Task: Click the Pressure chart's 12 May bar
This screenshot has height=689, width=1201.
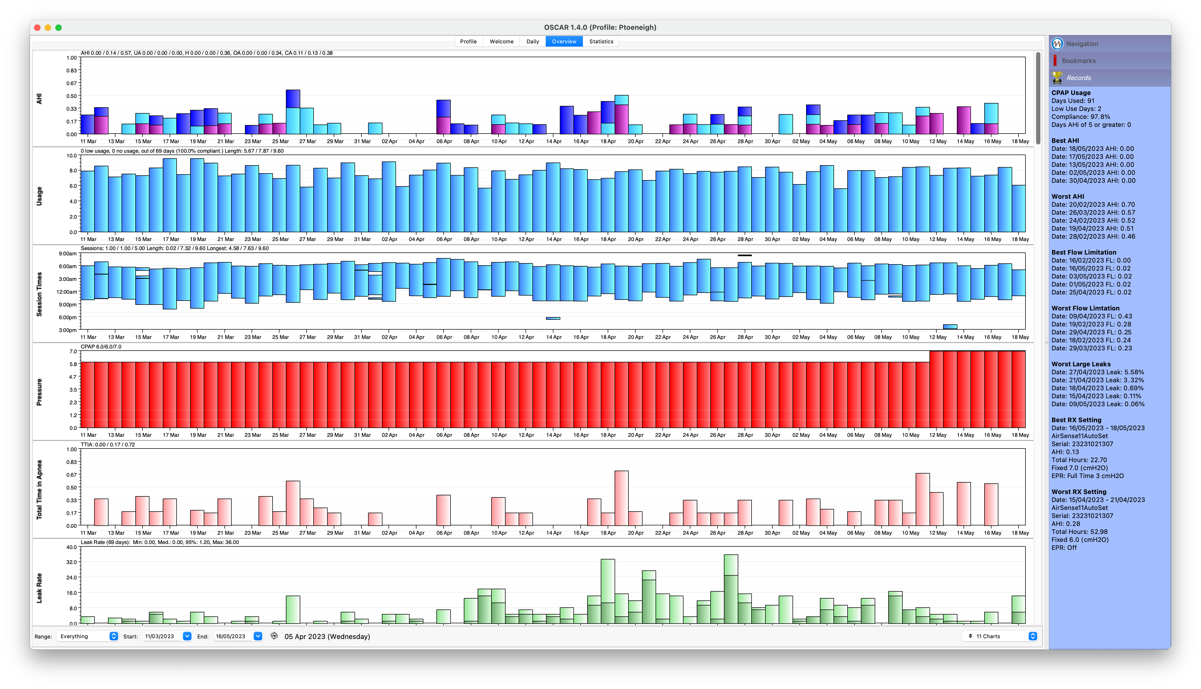Action: coord(936,389)
